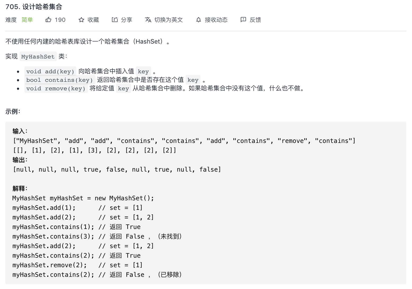Viewport: 412px width, 289px height.
Task: Click the 简单 difficulty tag
Action: [x=27, y=20]
